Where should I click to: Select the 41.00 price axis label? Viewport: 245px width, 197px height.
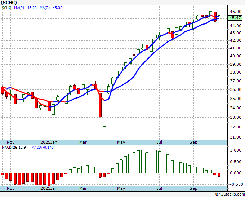pyautogui.click(x=236, y=48)
